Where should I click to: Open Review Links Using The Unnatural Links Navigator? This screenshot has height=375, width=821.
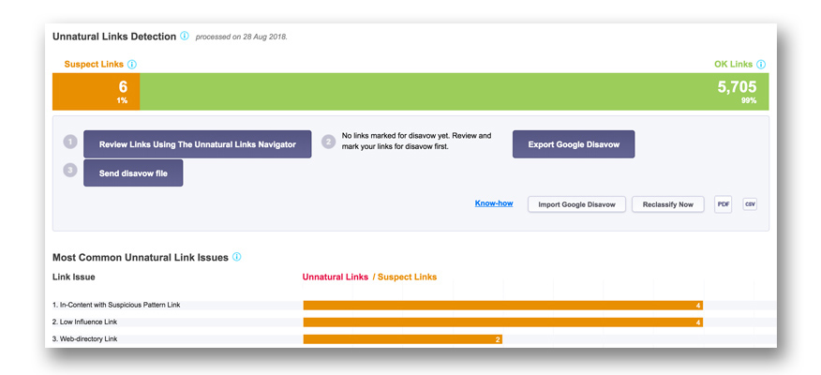point(197,144)
